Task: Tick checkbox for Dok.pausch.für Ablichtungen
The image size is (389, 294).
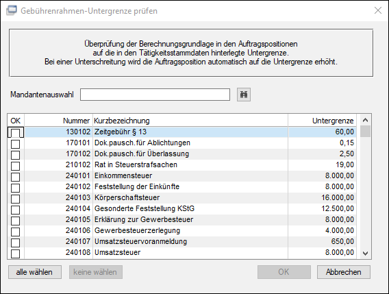Action: coord(15,144)
